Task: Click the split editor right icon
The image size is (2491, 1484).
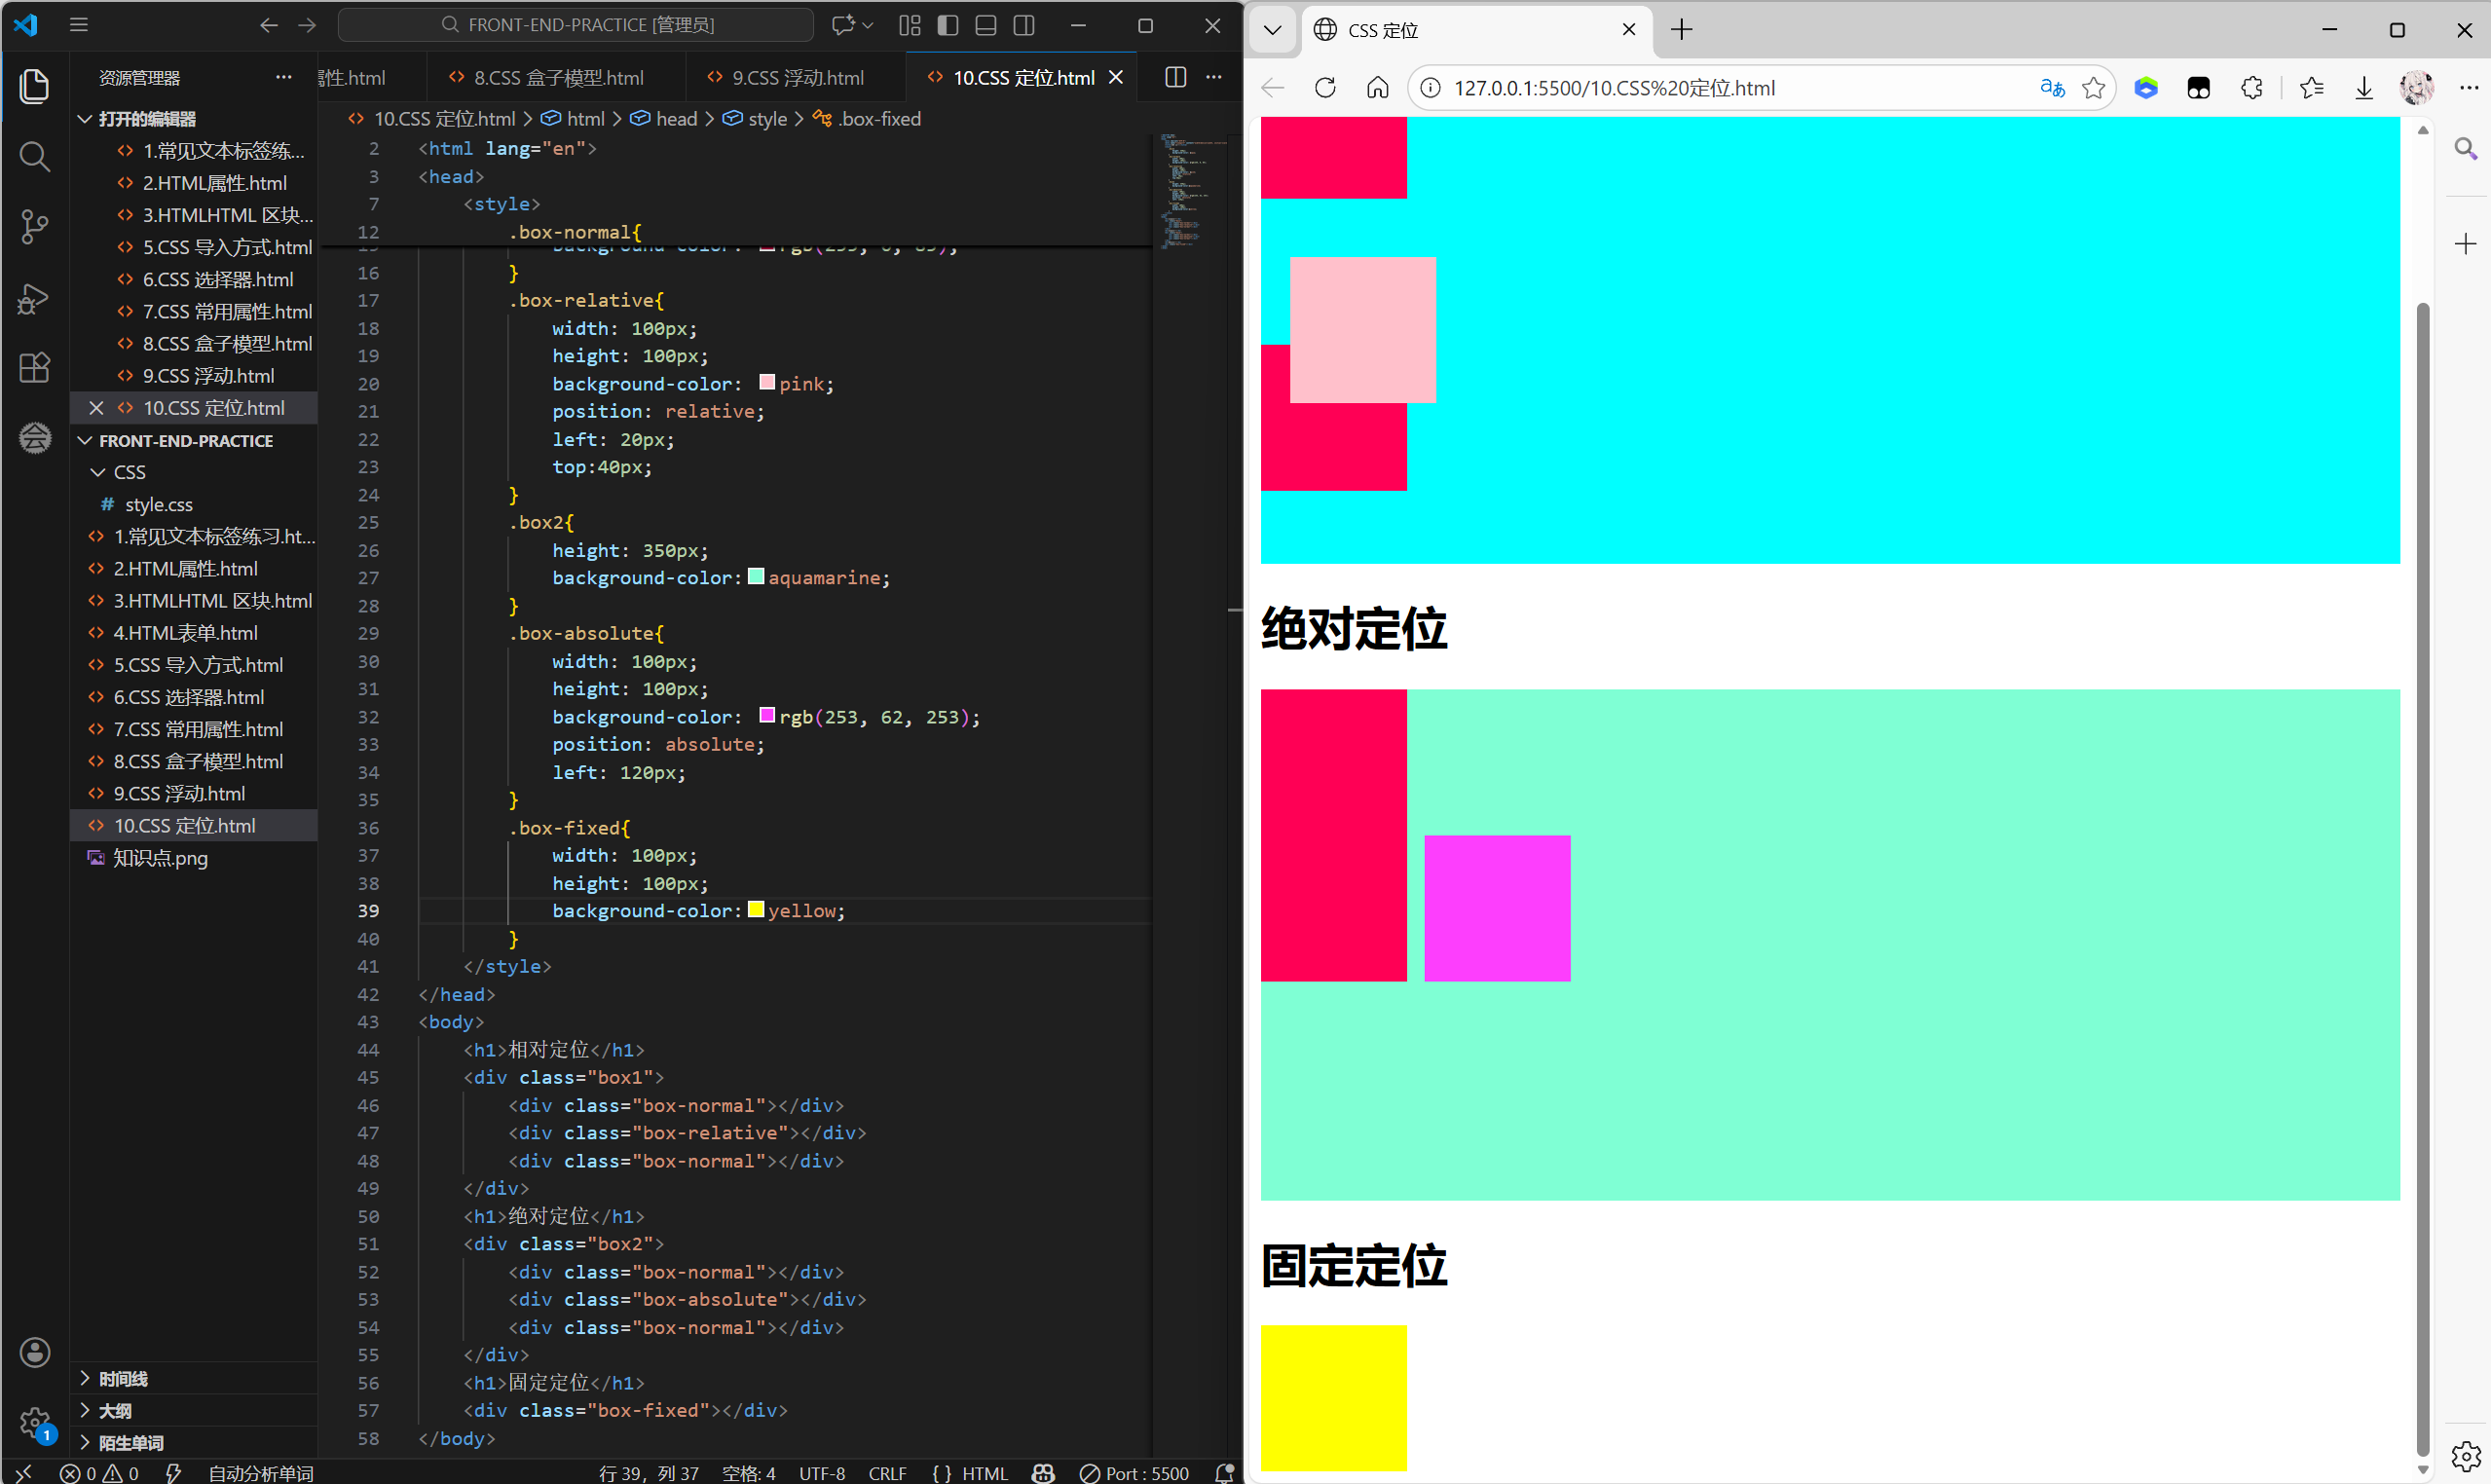Action: click(1175, 78)
